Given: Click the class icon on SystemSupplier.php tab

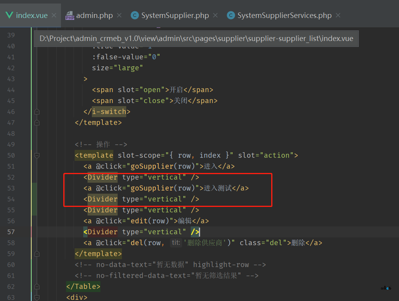Looking at the screenshot, I should pos(134,16).
